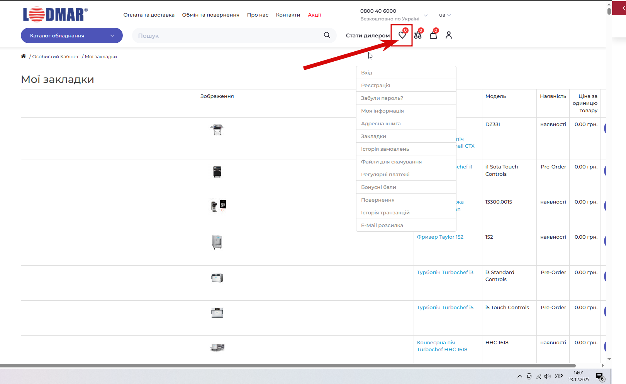Click the Taylor 152 freezer thumbnail
This screenshot has width=626, height=384.
click(x=217, y=242)
